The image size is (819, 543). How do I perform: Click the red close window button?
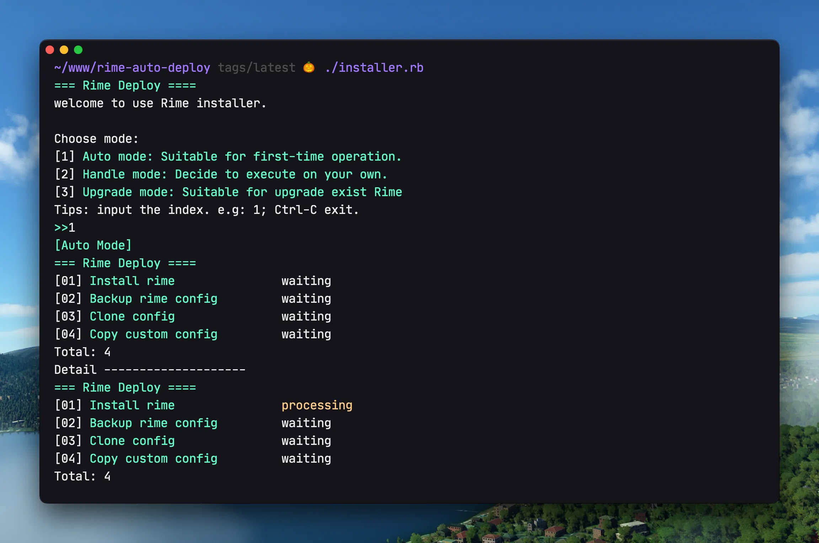click(50, 50)
